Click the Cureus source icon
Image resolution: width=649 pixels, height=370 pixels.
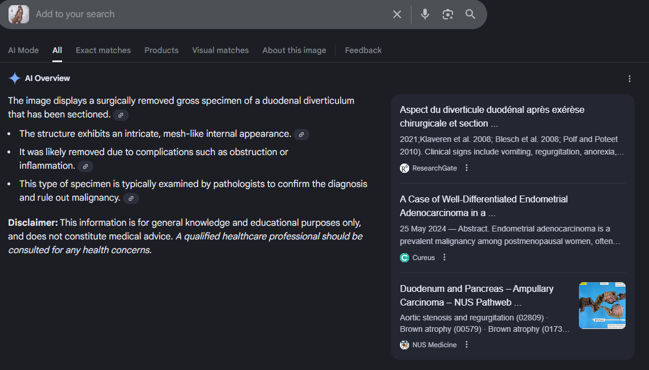[x=405, y=258]
